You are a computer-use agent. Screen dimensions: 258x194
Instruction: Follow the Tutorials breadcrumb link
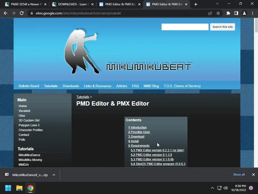pos(83,97)
